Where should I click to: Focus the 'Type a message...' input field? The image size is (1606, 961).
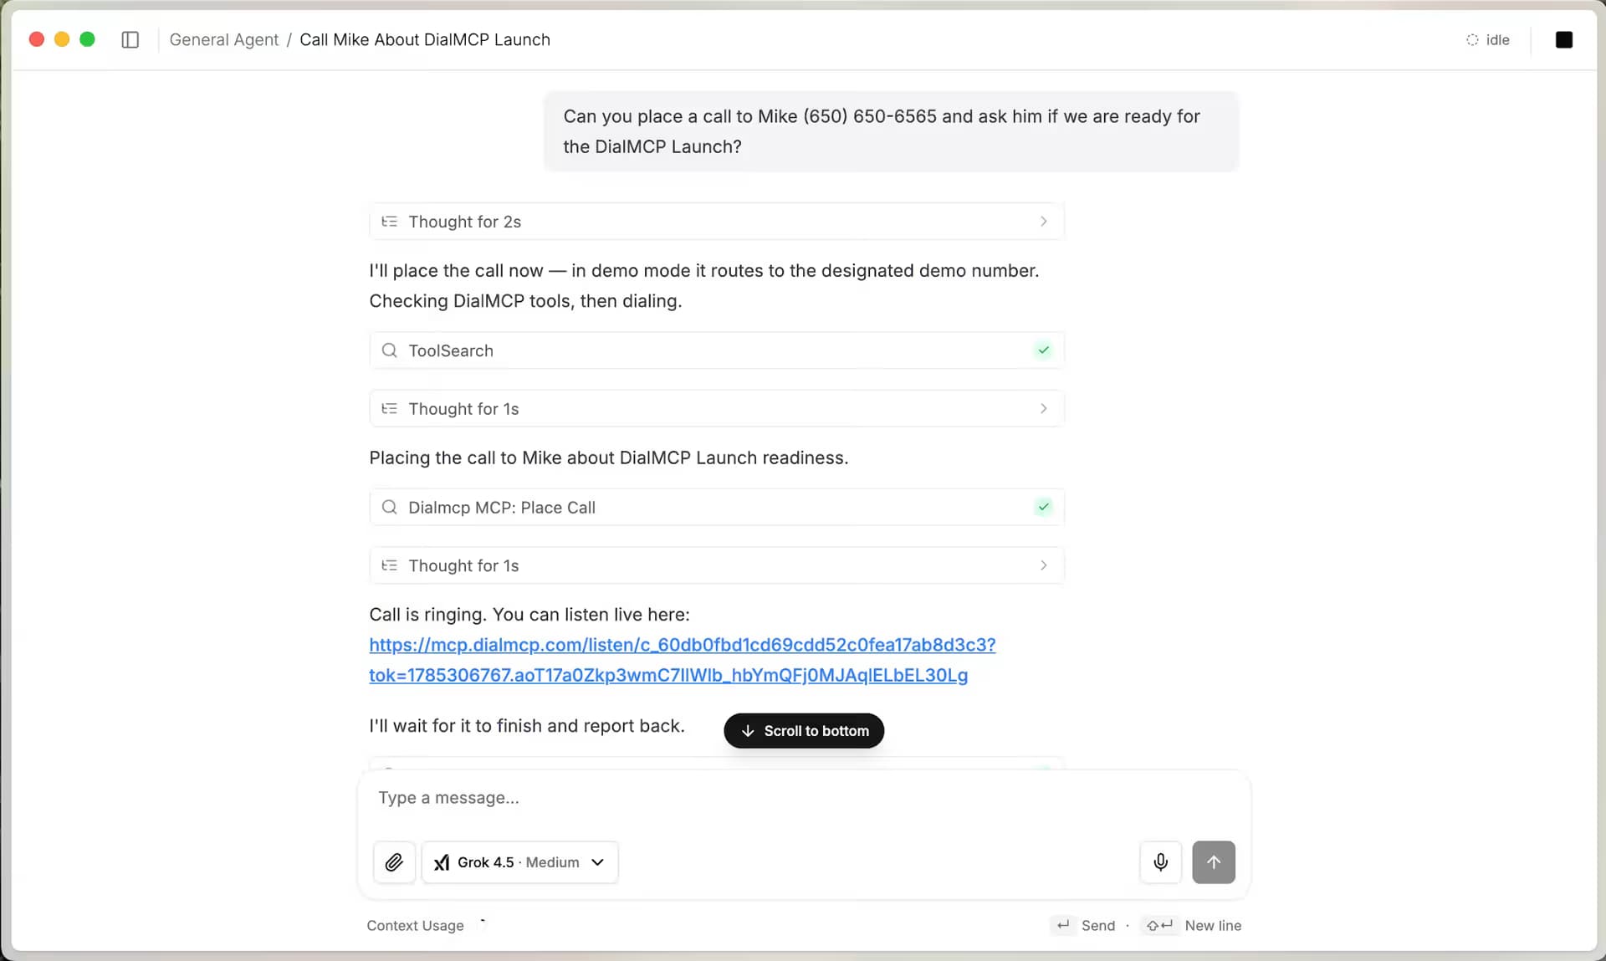803,797
